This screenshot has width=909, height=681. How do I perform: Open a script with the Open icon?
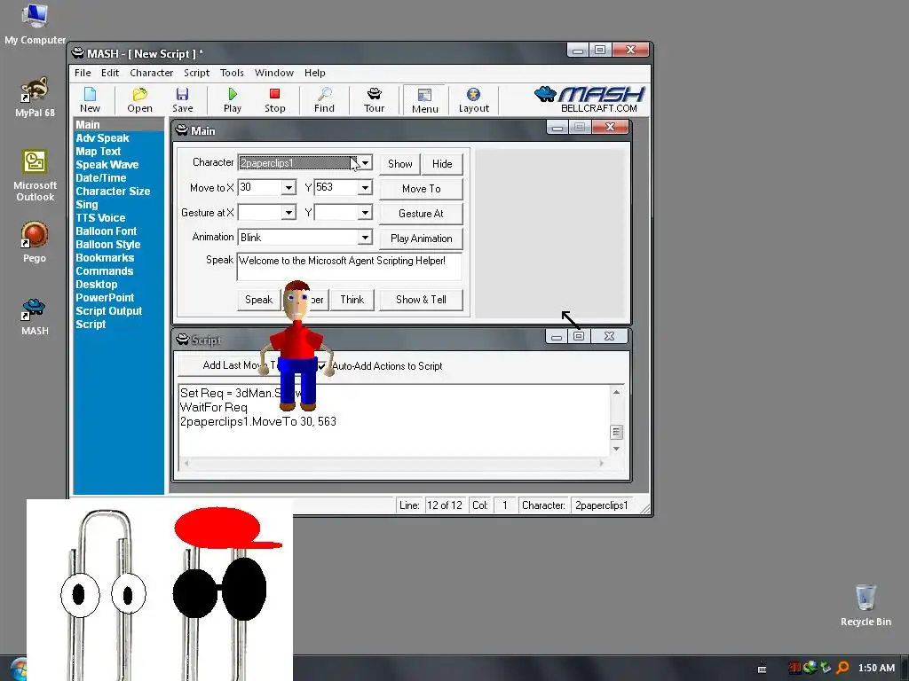pos(139,100)
